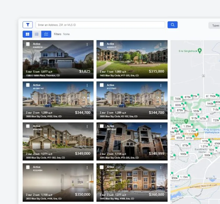Click the golf club green pin on map

click(x=186, y=121)
